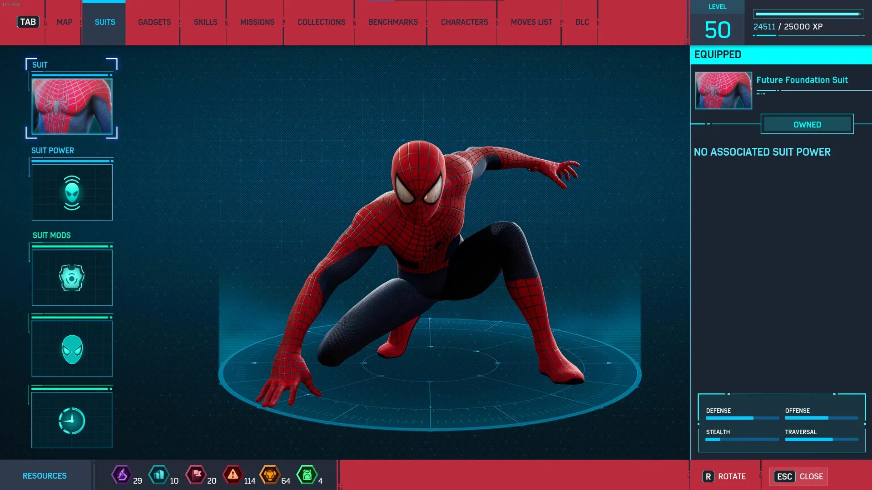Click the green backpack token resource icon
872x490 pixels.
pyautogui.click(x=307, y=475)
